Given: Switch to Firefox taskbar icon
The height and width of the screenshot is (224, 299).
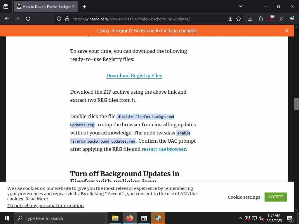Looking at the screenshot, I should point(129,218).
